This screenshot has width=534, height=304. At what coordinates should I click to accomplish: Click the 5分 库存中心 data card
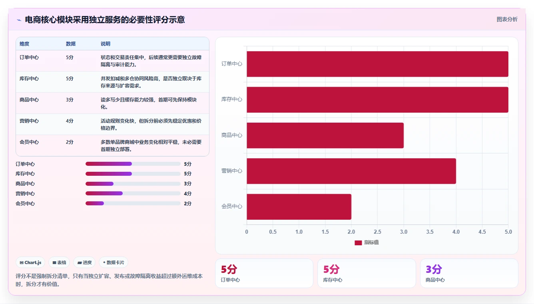click(367, 273)
